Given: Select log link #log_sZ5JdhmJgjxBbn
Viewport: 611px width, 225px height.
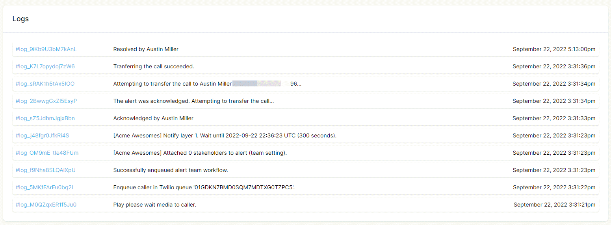Looking at the screenshot, I should [x=45, y=118].
